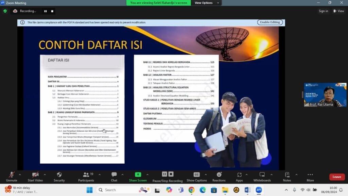Image resolution: width=348 pixels, height=196 pixels.
Task: Expand audio options arrow beside Unmute
Action: point(20,174)
